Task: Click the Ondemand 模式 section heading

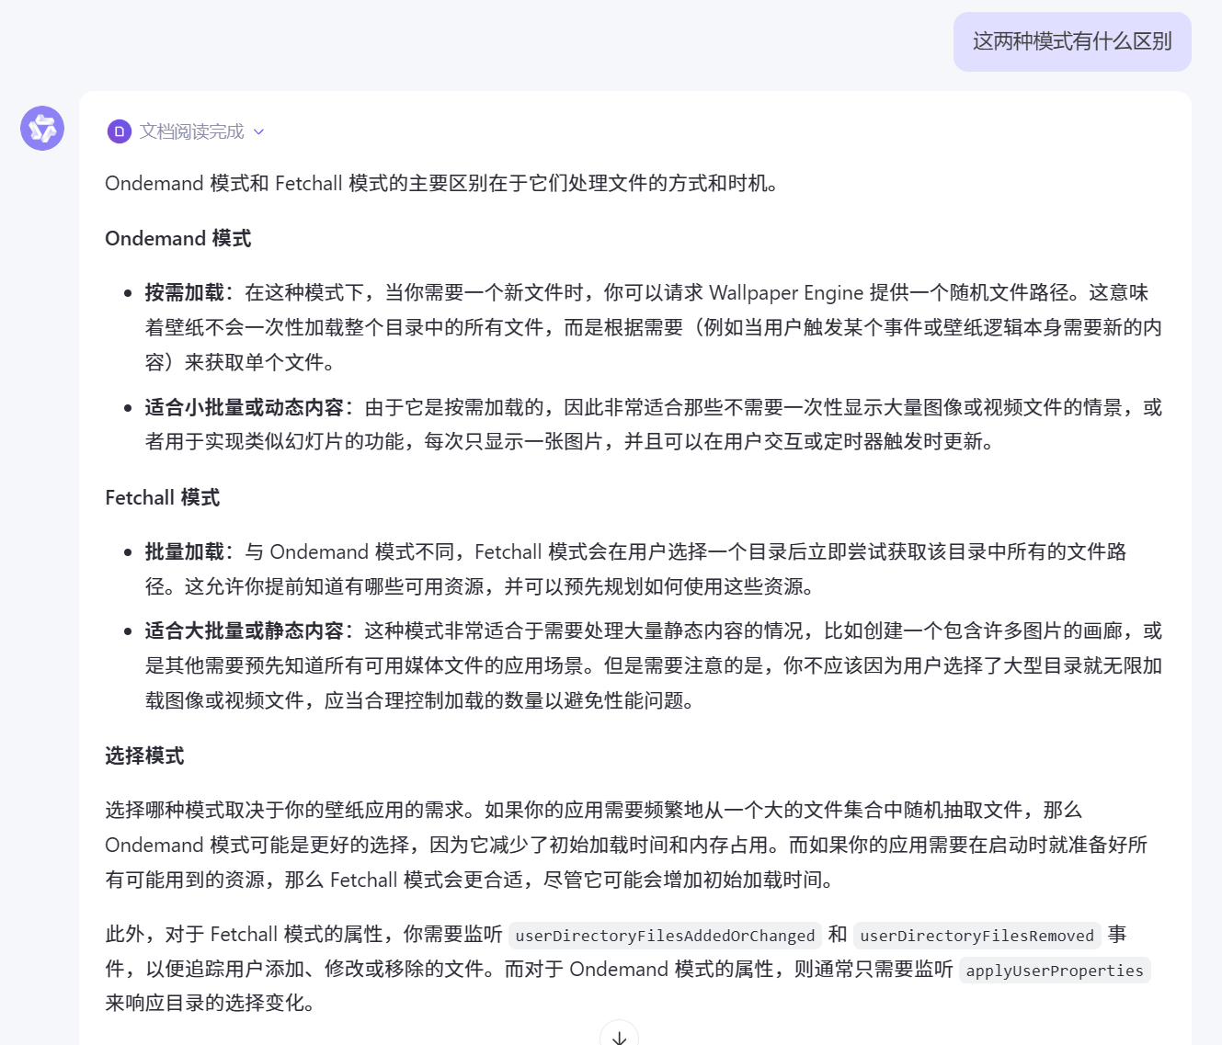Action: [x=177, y=239]
